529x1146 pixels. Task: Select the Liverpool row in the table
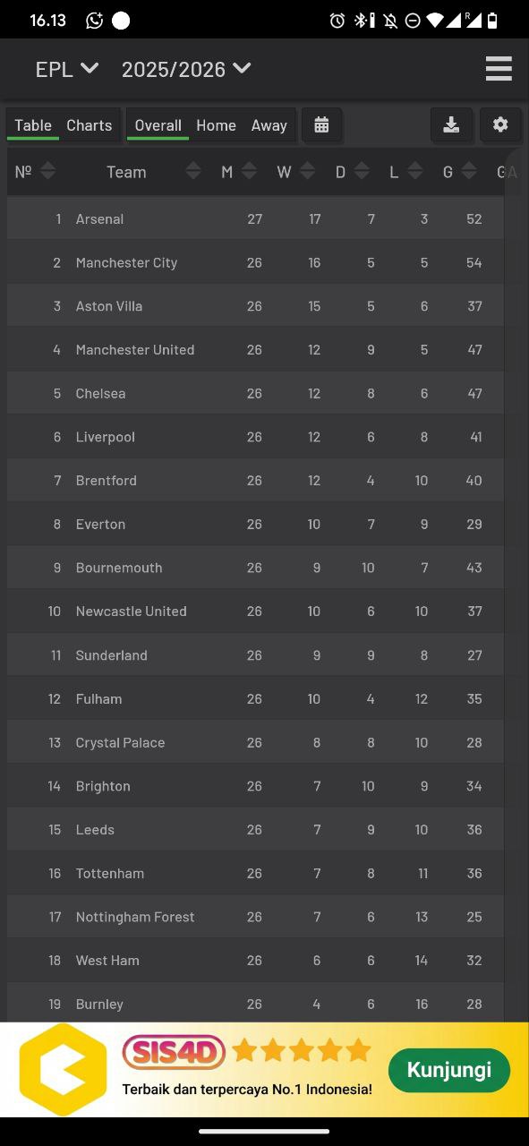point(179,437)
